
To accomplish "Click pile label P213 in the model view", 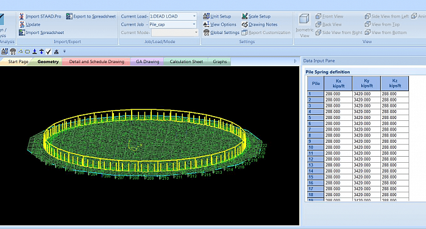I will (218, 172).
